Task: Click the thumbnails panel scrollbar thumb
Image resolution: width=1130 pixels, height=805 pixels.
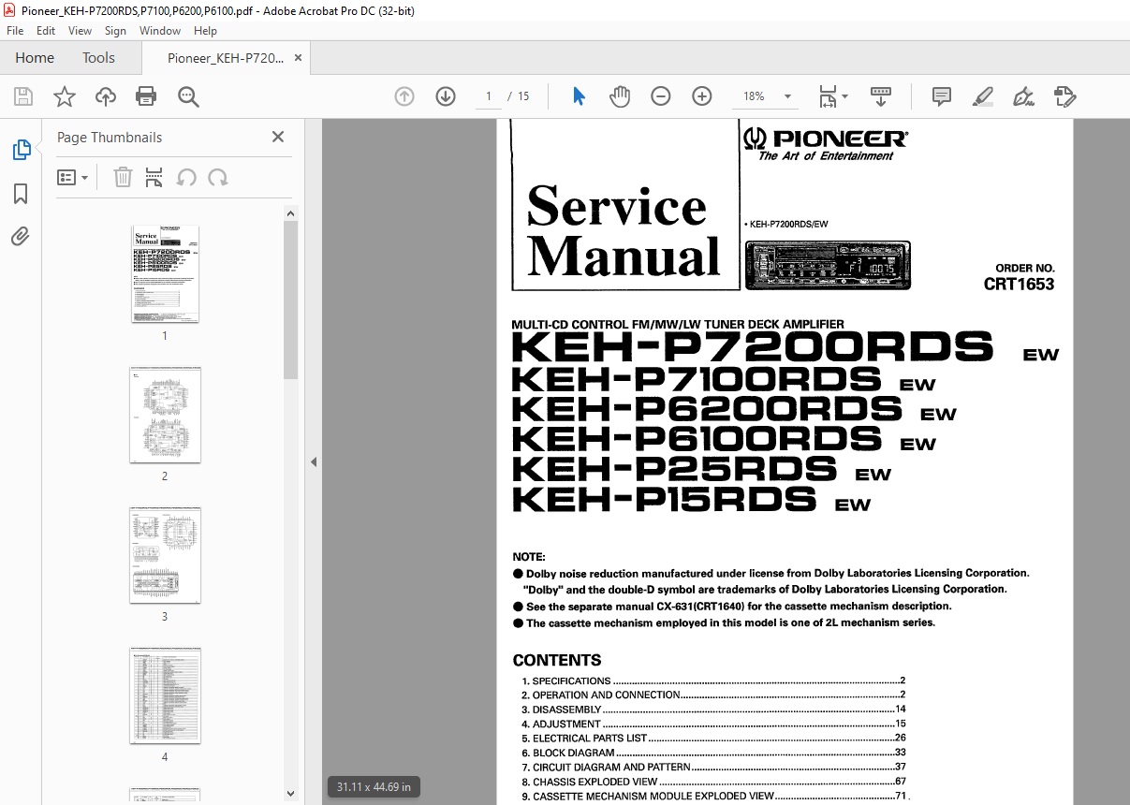Action: (291, 300)
